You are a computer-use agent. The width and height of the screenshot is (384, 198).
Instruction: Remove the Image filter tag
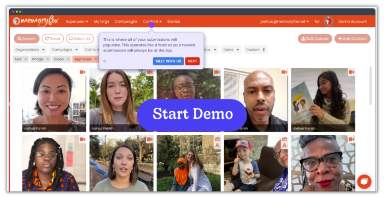coord(47,59)
